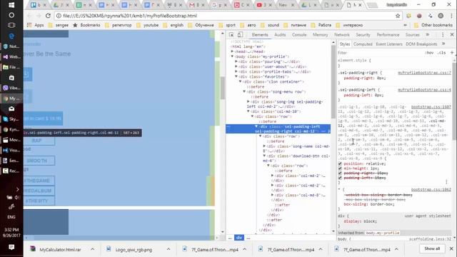Show more DevTools tabs chevron

(428, 35)
